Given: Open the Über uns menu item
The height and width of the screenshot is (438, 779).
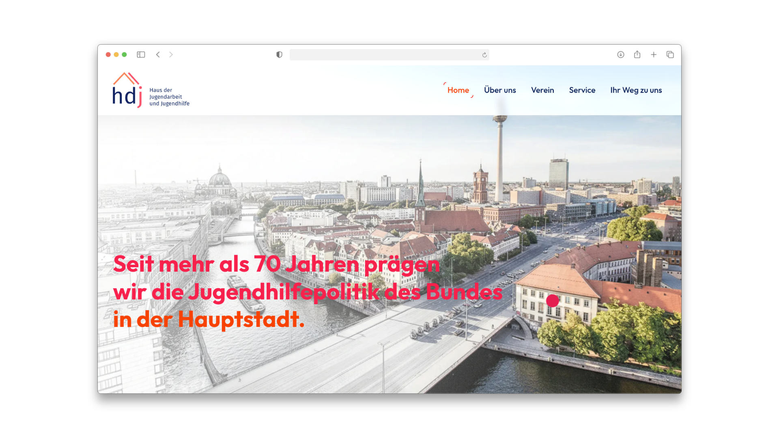Looking at the screenshot, I should coord(500,90).
